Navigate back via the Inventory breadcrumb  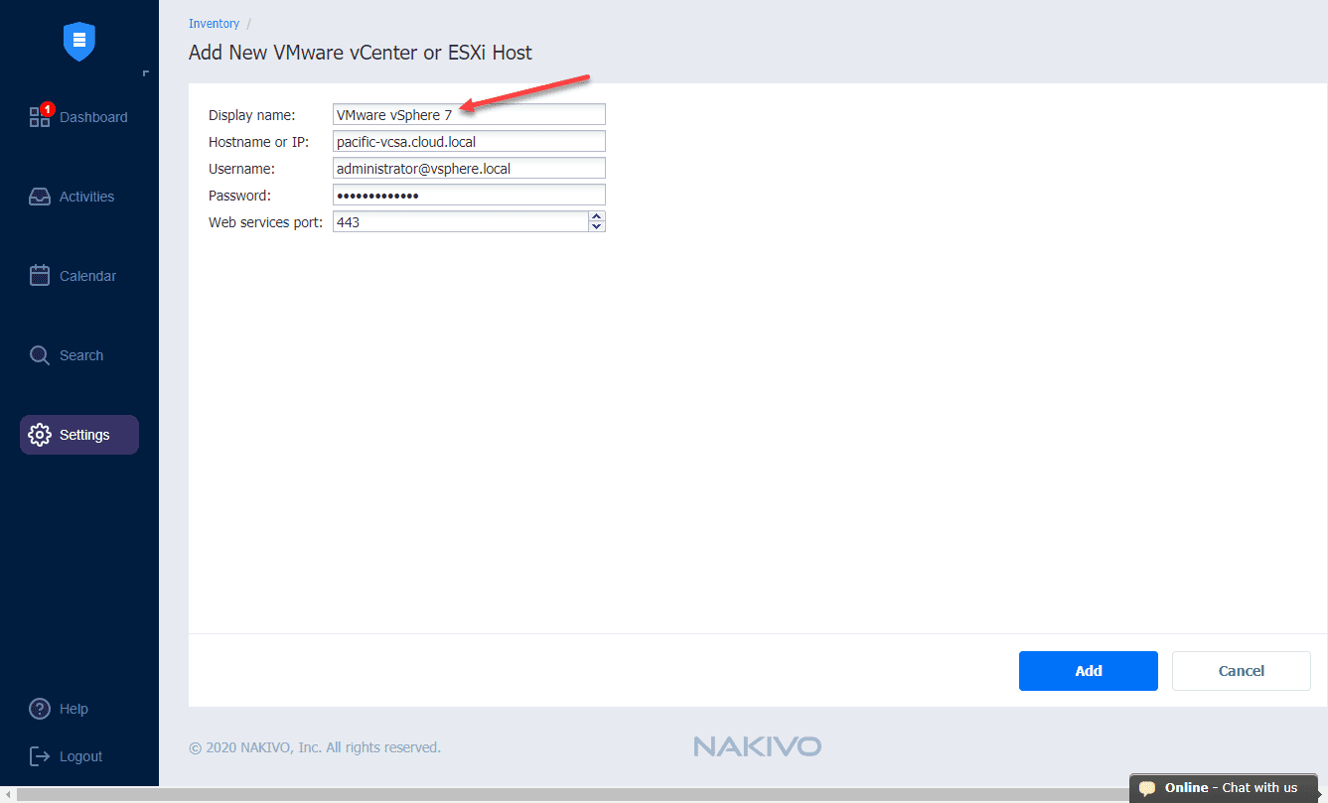point(214,23)
